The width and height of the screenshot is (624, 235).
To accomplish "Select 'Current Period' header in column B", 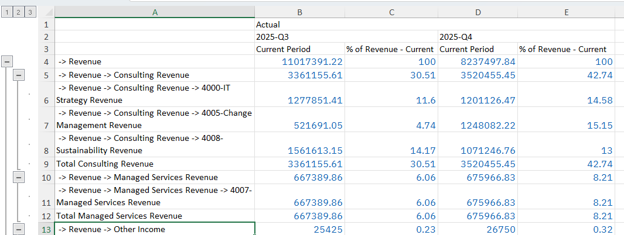I will (299, 49).
